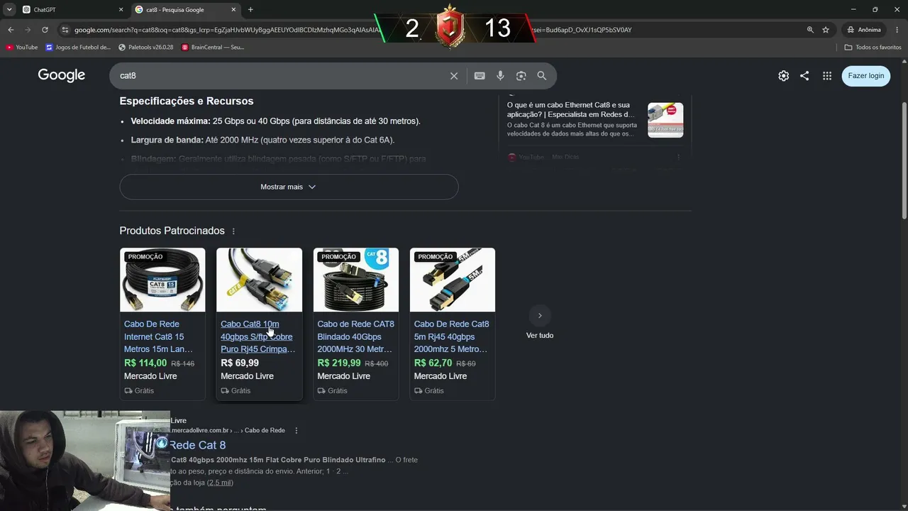Close the cat8 - Pesquisa Google tab
This screenshot has height=511, width=908.
[x=234, y=10]
